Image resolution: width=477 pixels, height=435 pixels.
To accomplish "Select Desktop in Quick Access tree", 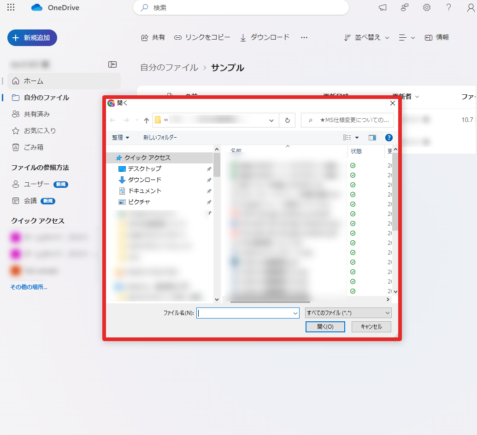I will click(144, 169).
